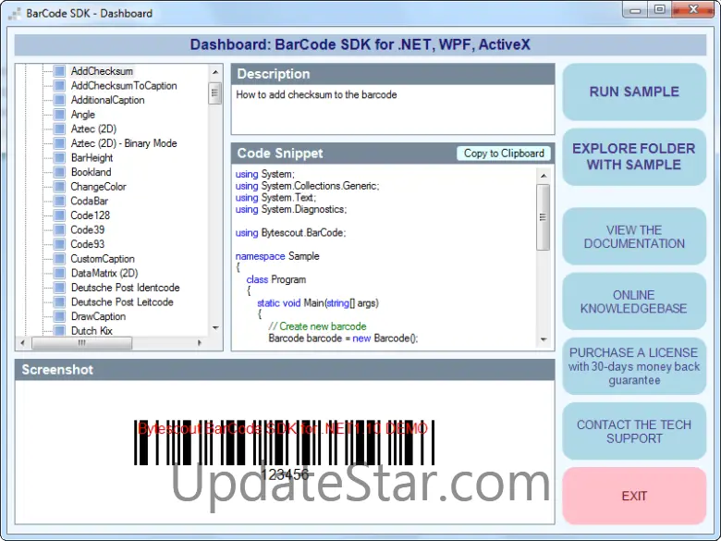
Task: Click the code snippet vertical scrollbar thumb
Action: (x=544, y=216)
